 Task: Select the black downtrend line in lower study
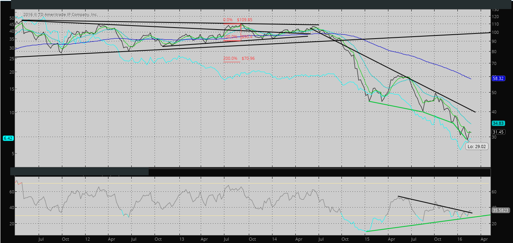pos(435,205)
